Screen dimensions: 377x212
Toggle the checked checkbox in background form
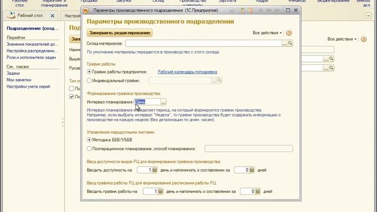[72, 97]
